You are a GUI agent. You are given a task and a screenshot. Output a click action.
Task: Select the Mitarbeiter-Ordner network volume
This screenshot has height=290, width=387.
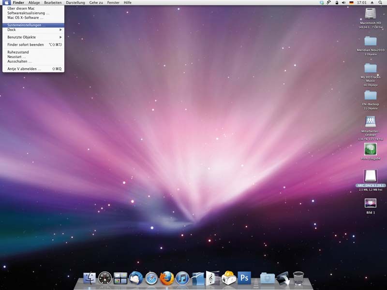click(x=371, y=122)
